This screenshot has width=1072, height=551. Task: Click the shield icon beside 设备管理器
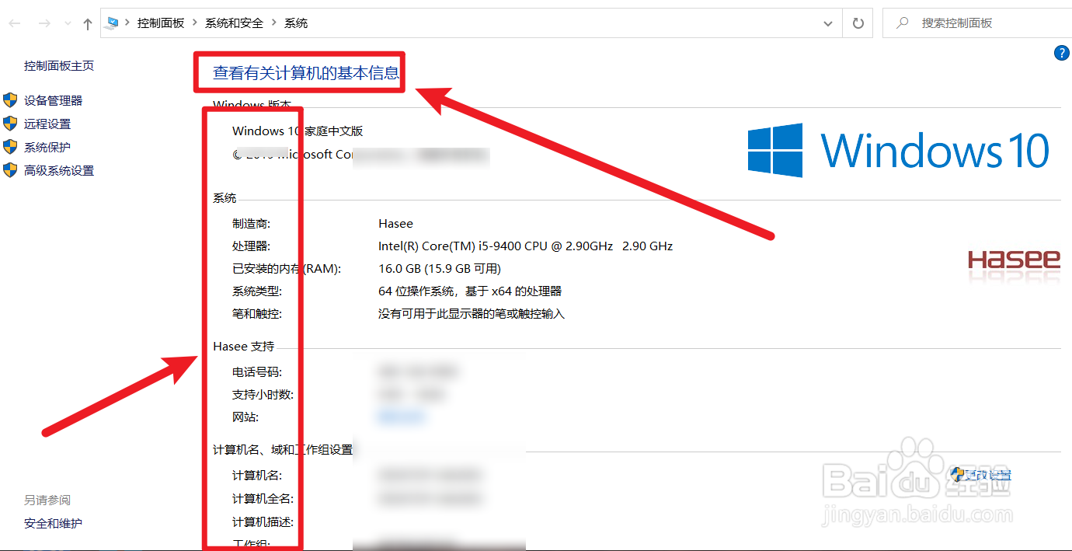(10, 100)
